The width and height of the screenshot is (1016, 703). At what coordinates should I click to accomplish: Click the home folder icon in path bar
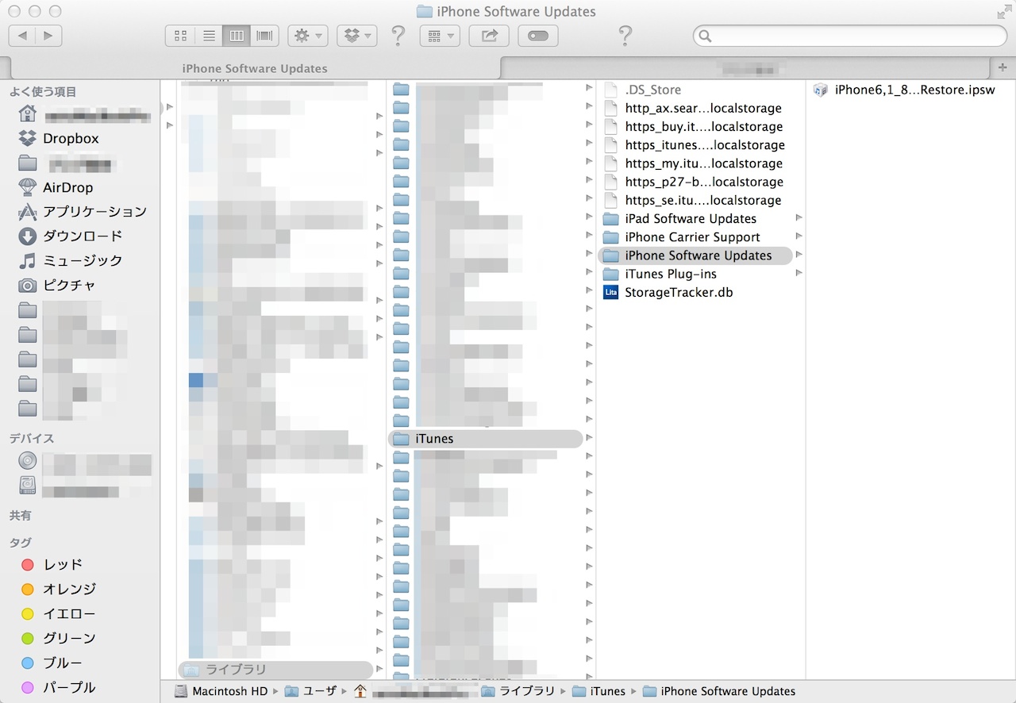360,691
